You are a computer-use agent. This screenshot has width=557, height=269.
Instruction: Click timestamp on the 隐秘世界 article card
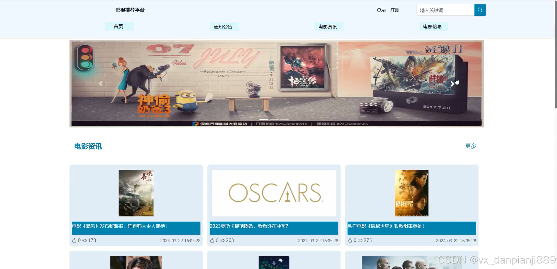click(x=456, y=241)
